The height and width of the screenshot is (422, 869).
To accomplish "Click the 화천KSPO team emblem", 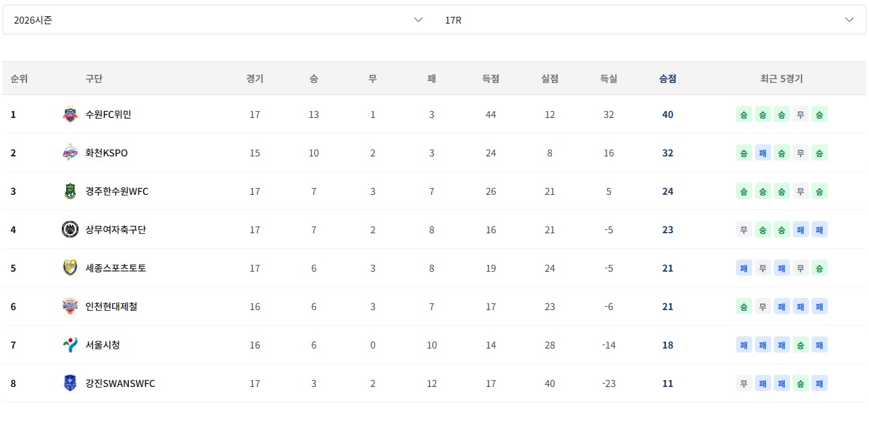I will pyautogui.click(x=70, y=153).
